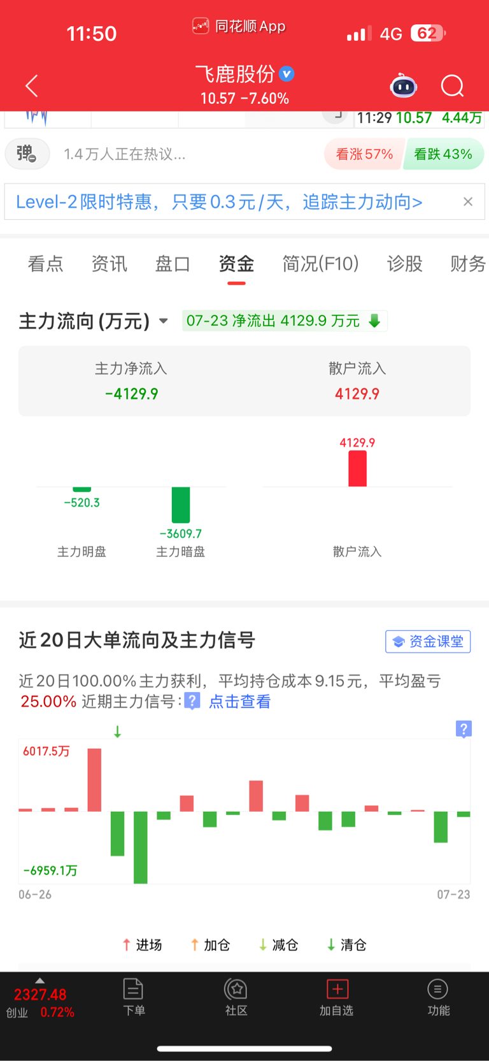Open the AI robot assistant icon
The width and height of the screenshot is (489, 1061).
point(404,86)
